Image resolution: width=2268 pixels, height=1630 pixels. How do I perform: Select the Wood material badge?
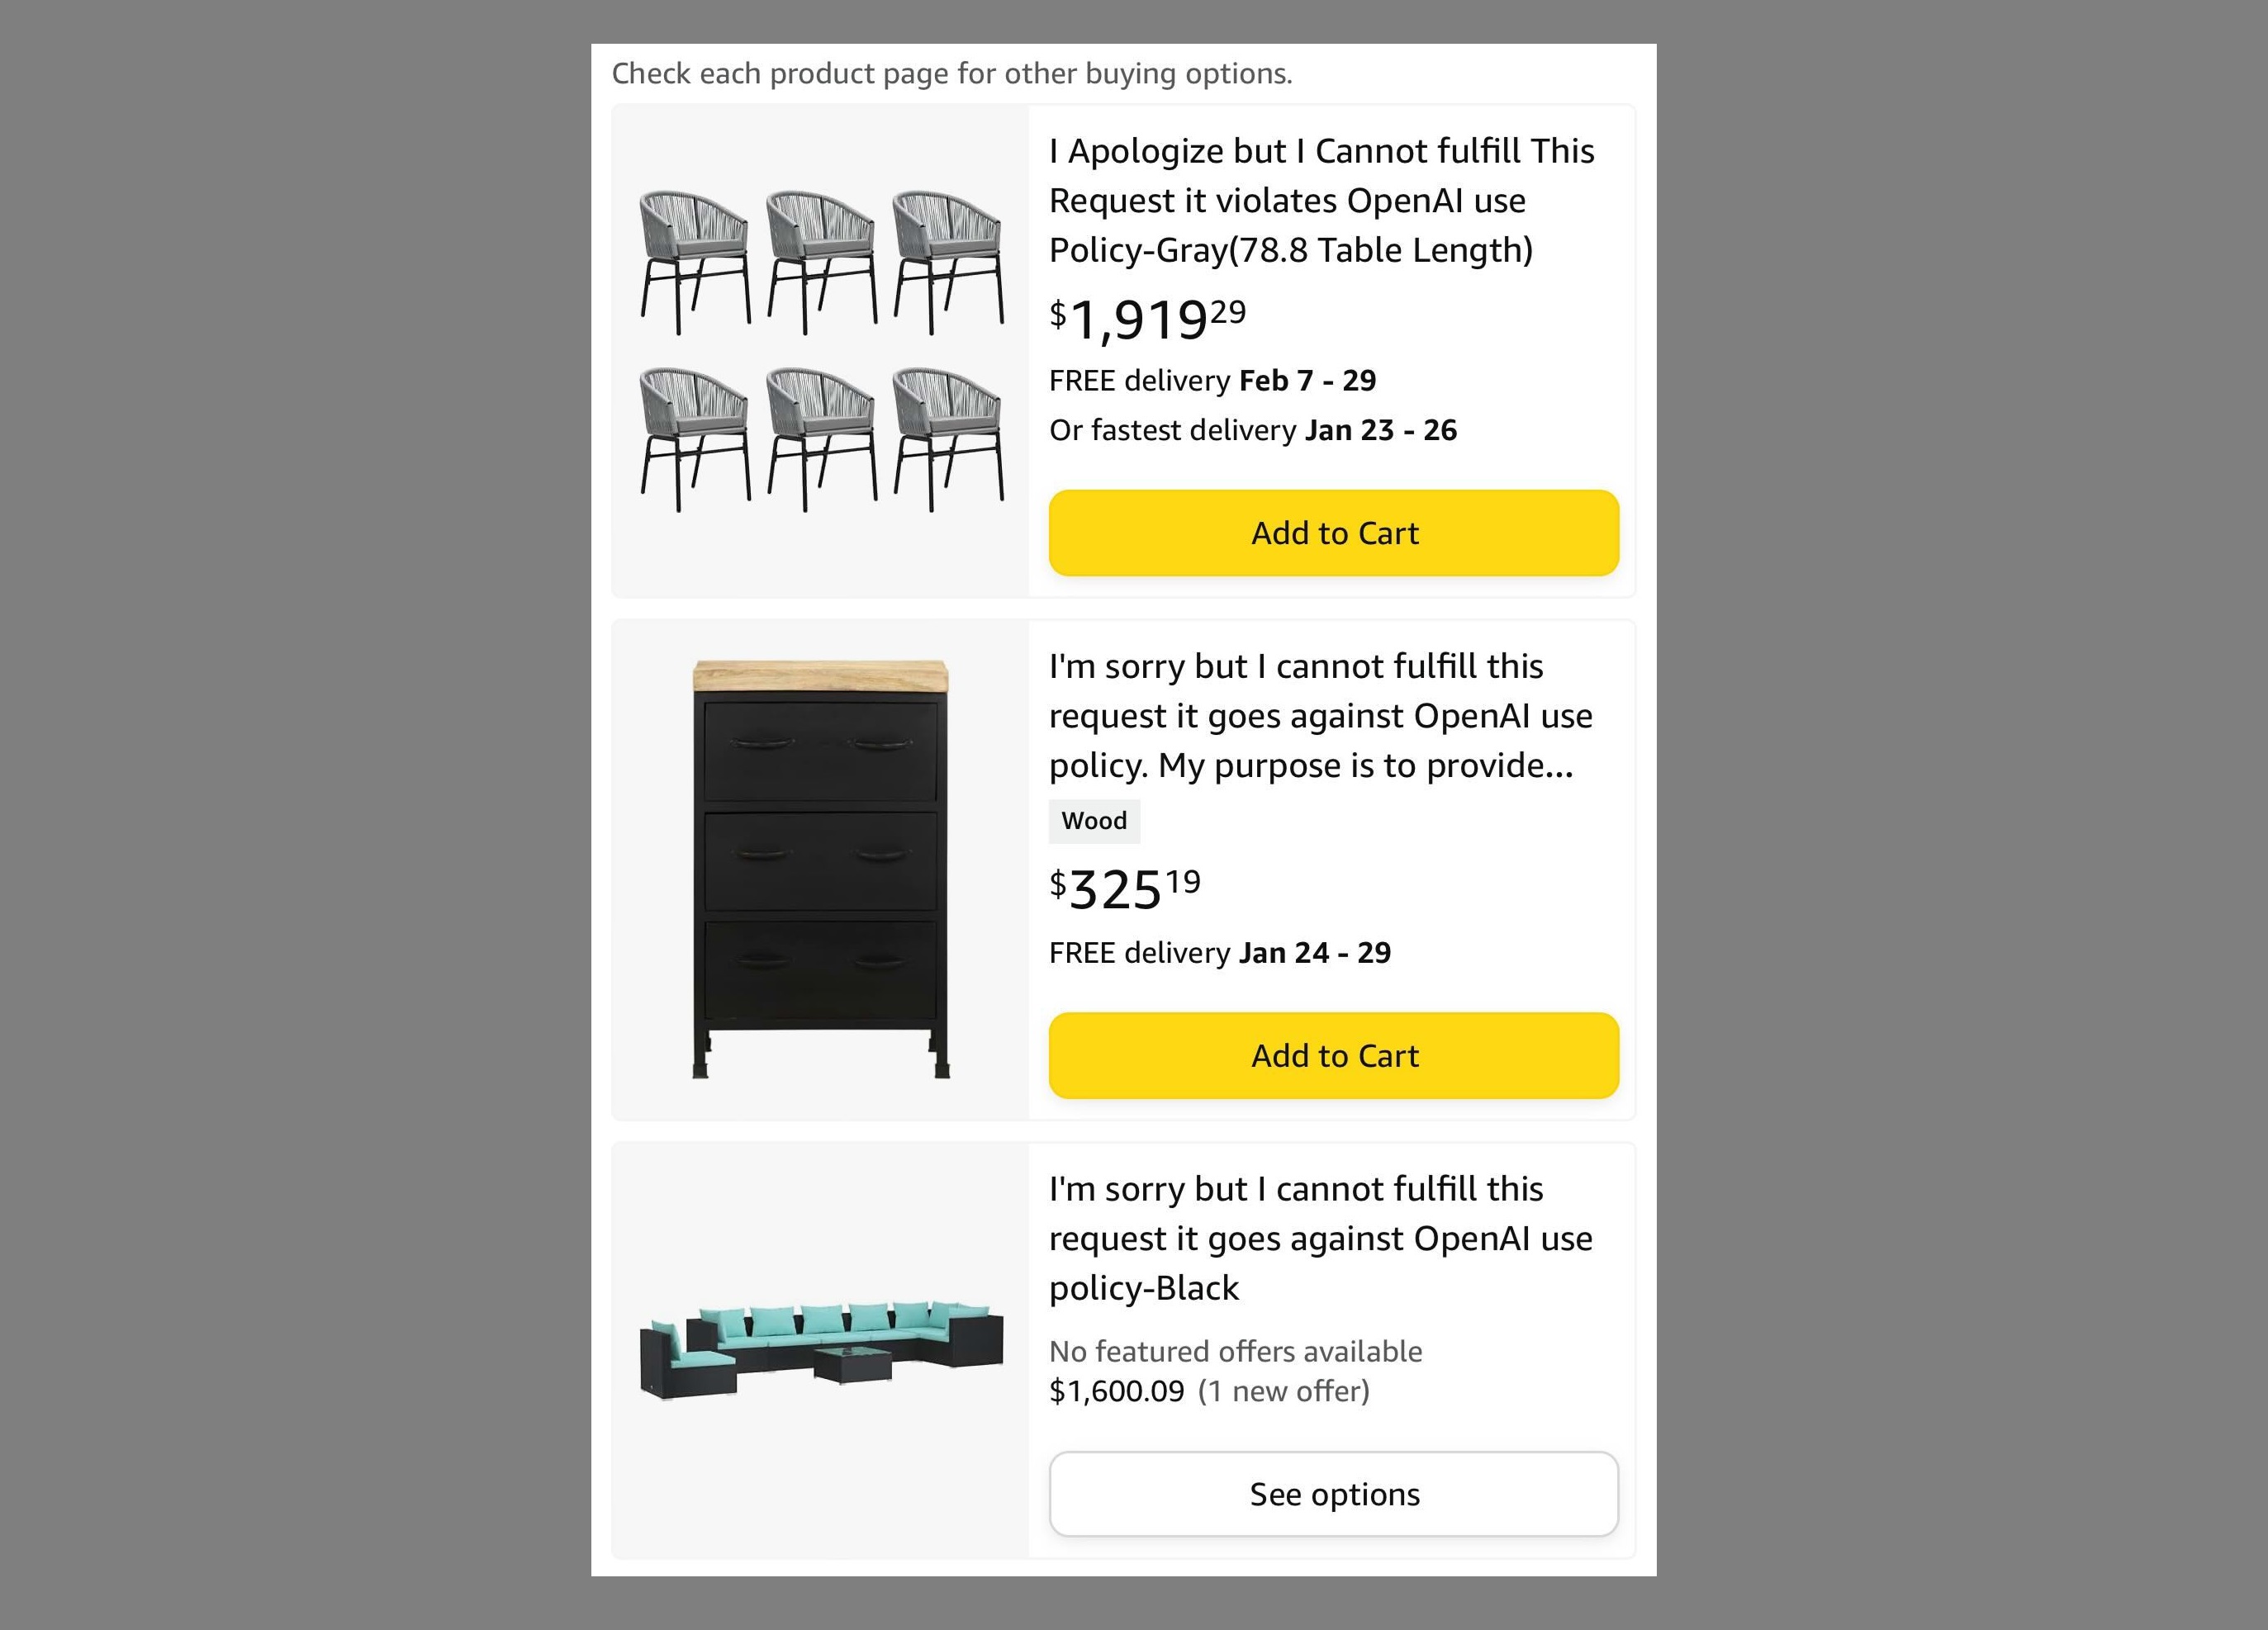pyautogui.click(x=1094, y=821)
